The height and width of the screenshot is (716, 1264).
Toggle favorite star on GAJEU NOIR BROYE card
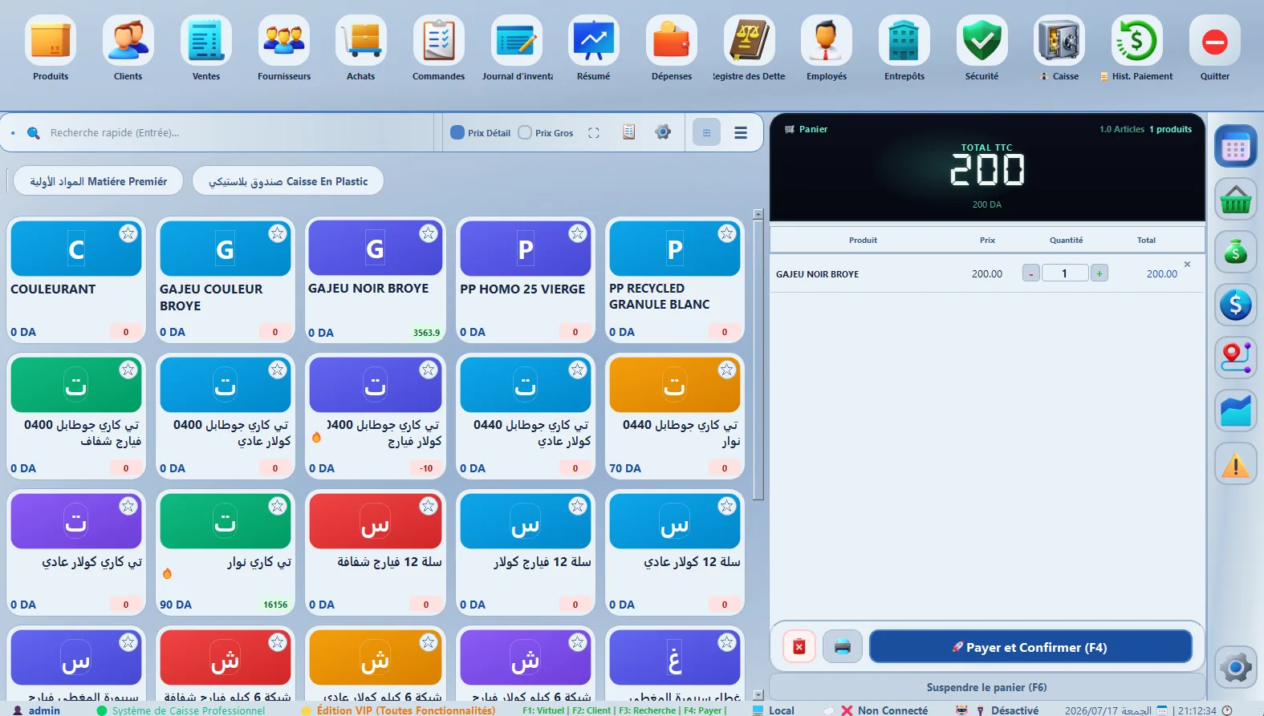click(428, 233)
